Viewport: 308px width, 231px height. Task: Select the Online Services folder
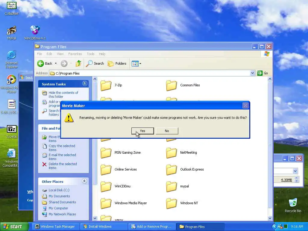point(106,170)
